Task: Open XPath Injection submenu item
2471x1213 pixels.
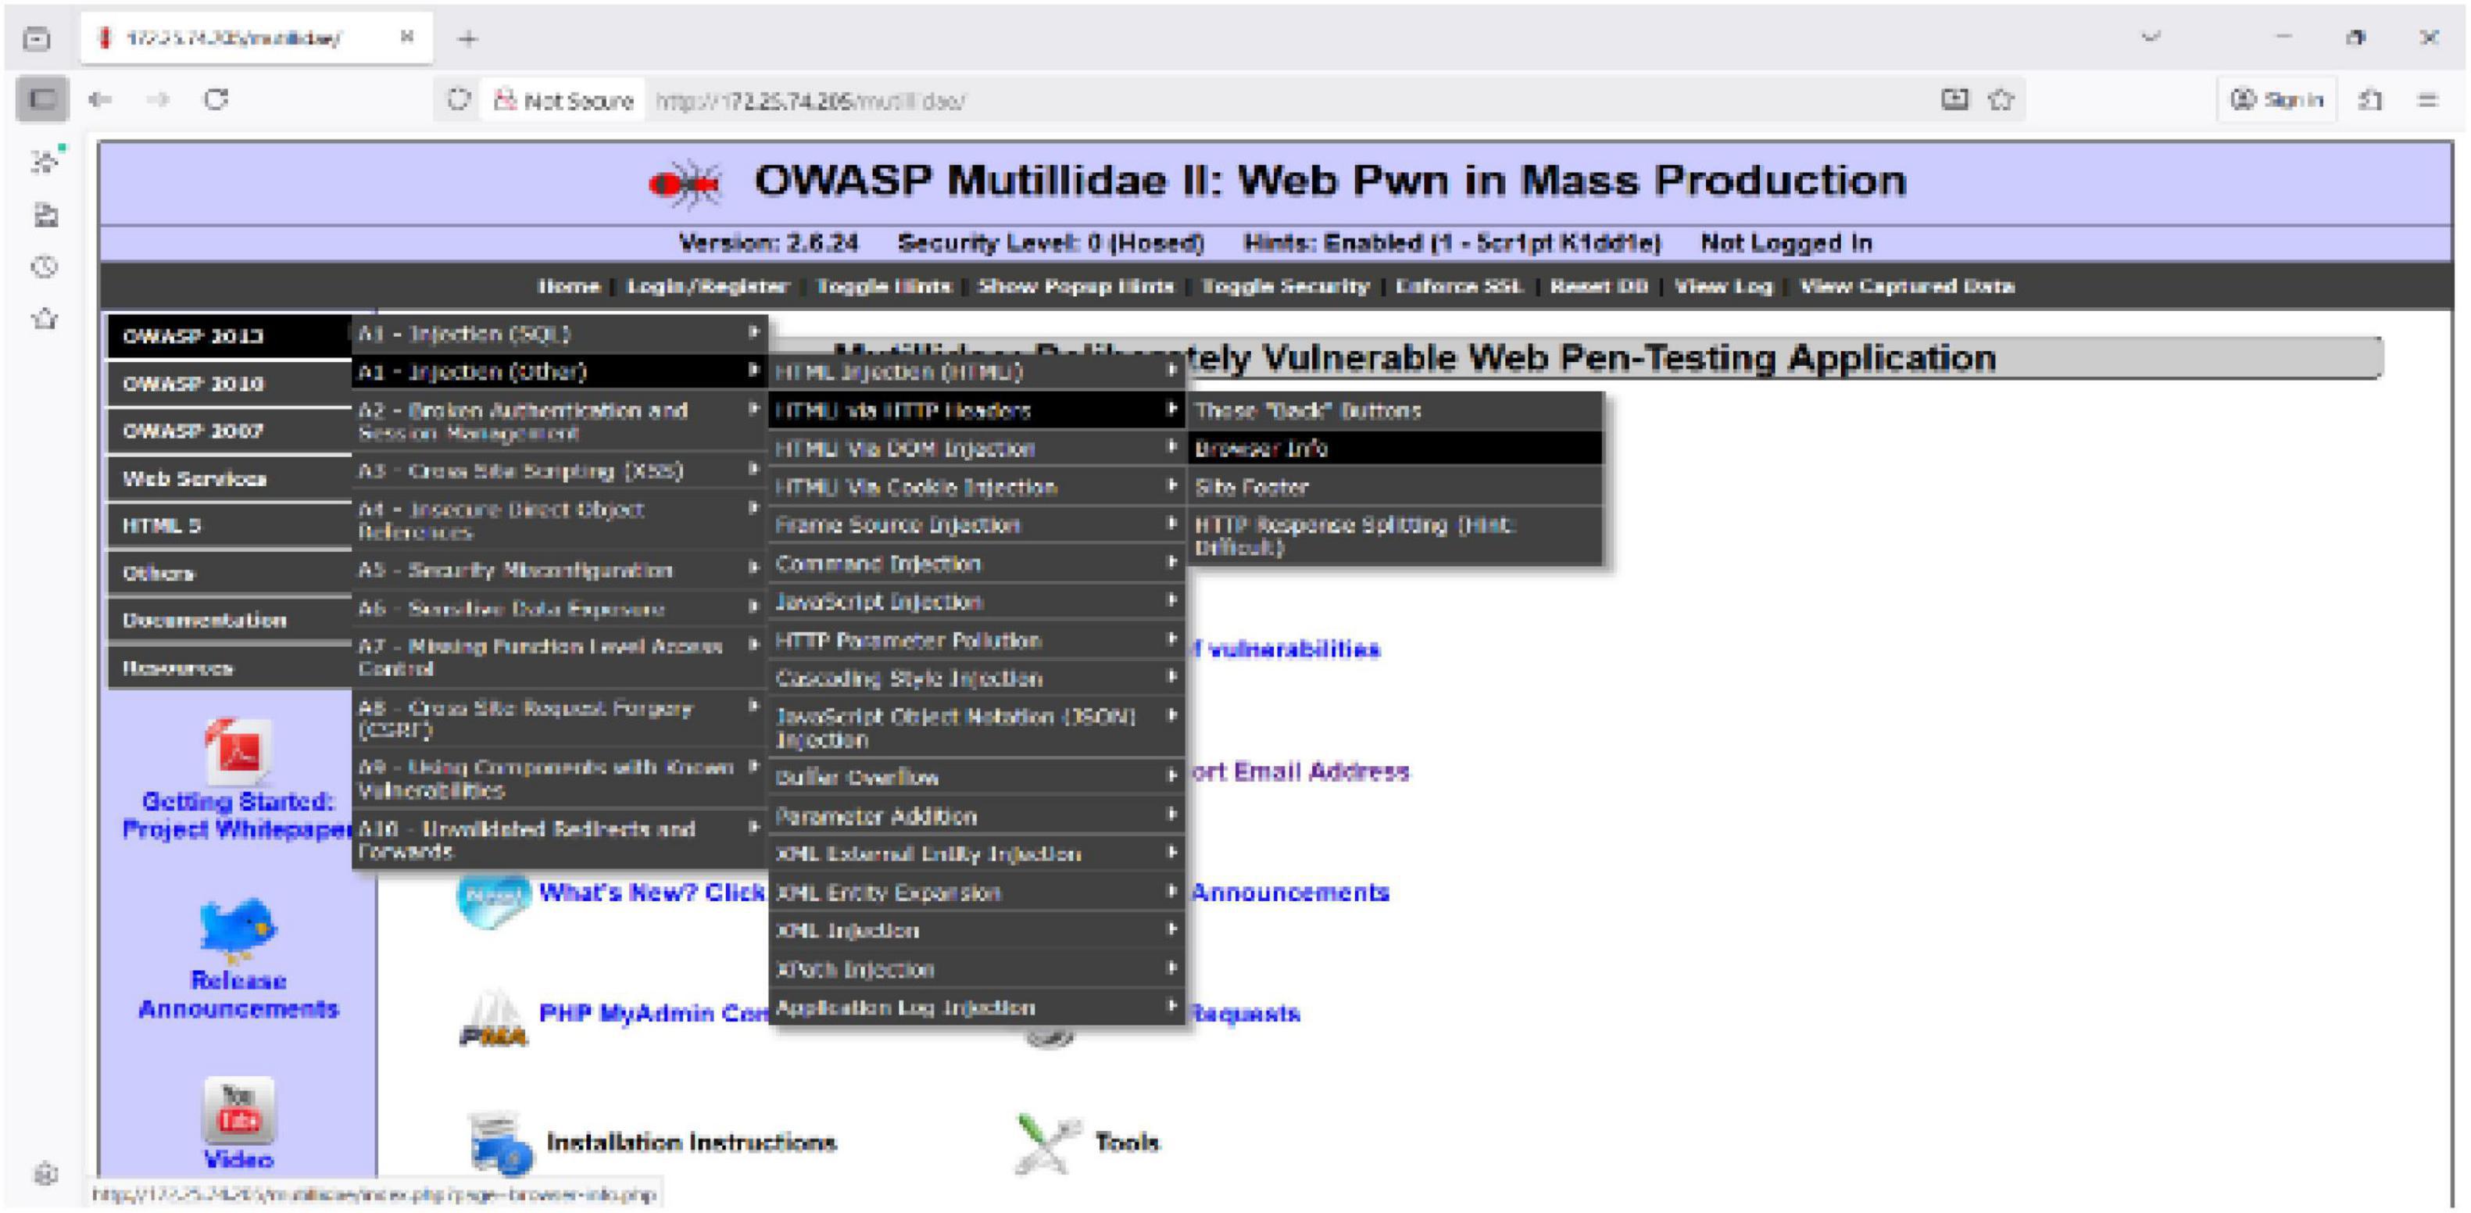Action: click(x=977, y=969)
